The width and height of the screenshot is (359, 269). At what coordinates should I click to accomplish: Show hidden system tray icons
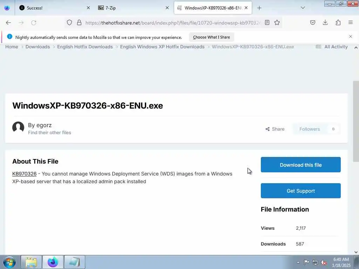298,262
